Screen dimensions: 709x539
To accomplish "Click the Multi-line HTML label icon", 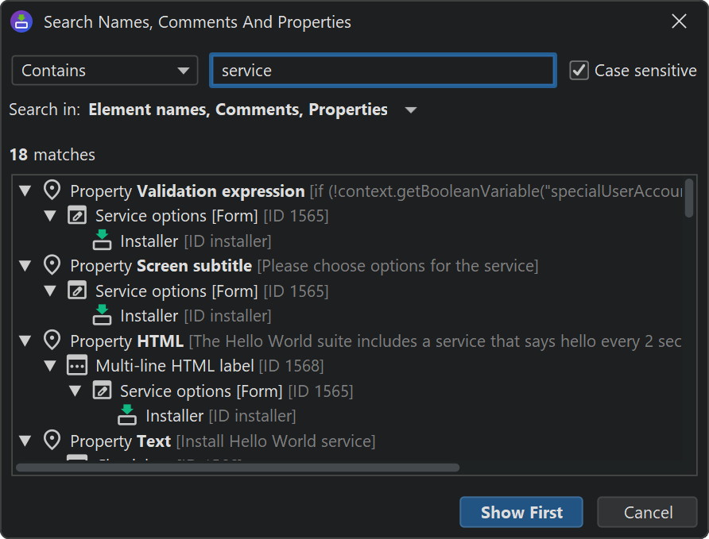I will (x=77, y=366).
